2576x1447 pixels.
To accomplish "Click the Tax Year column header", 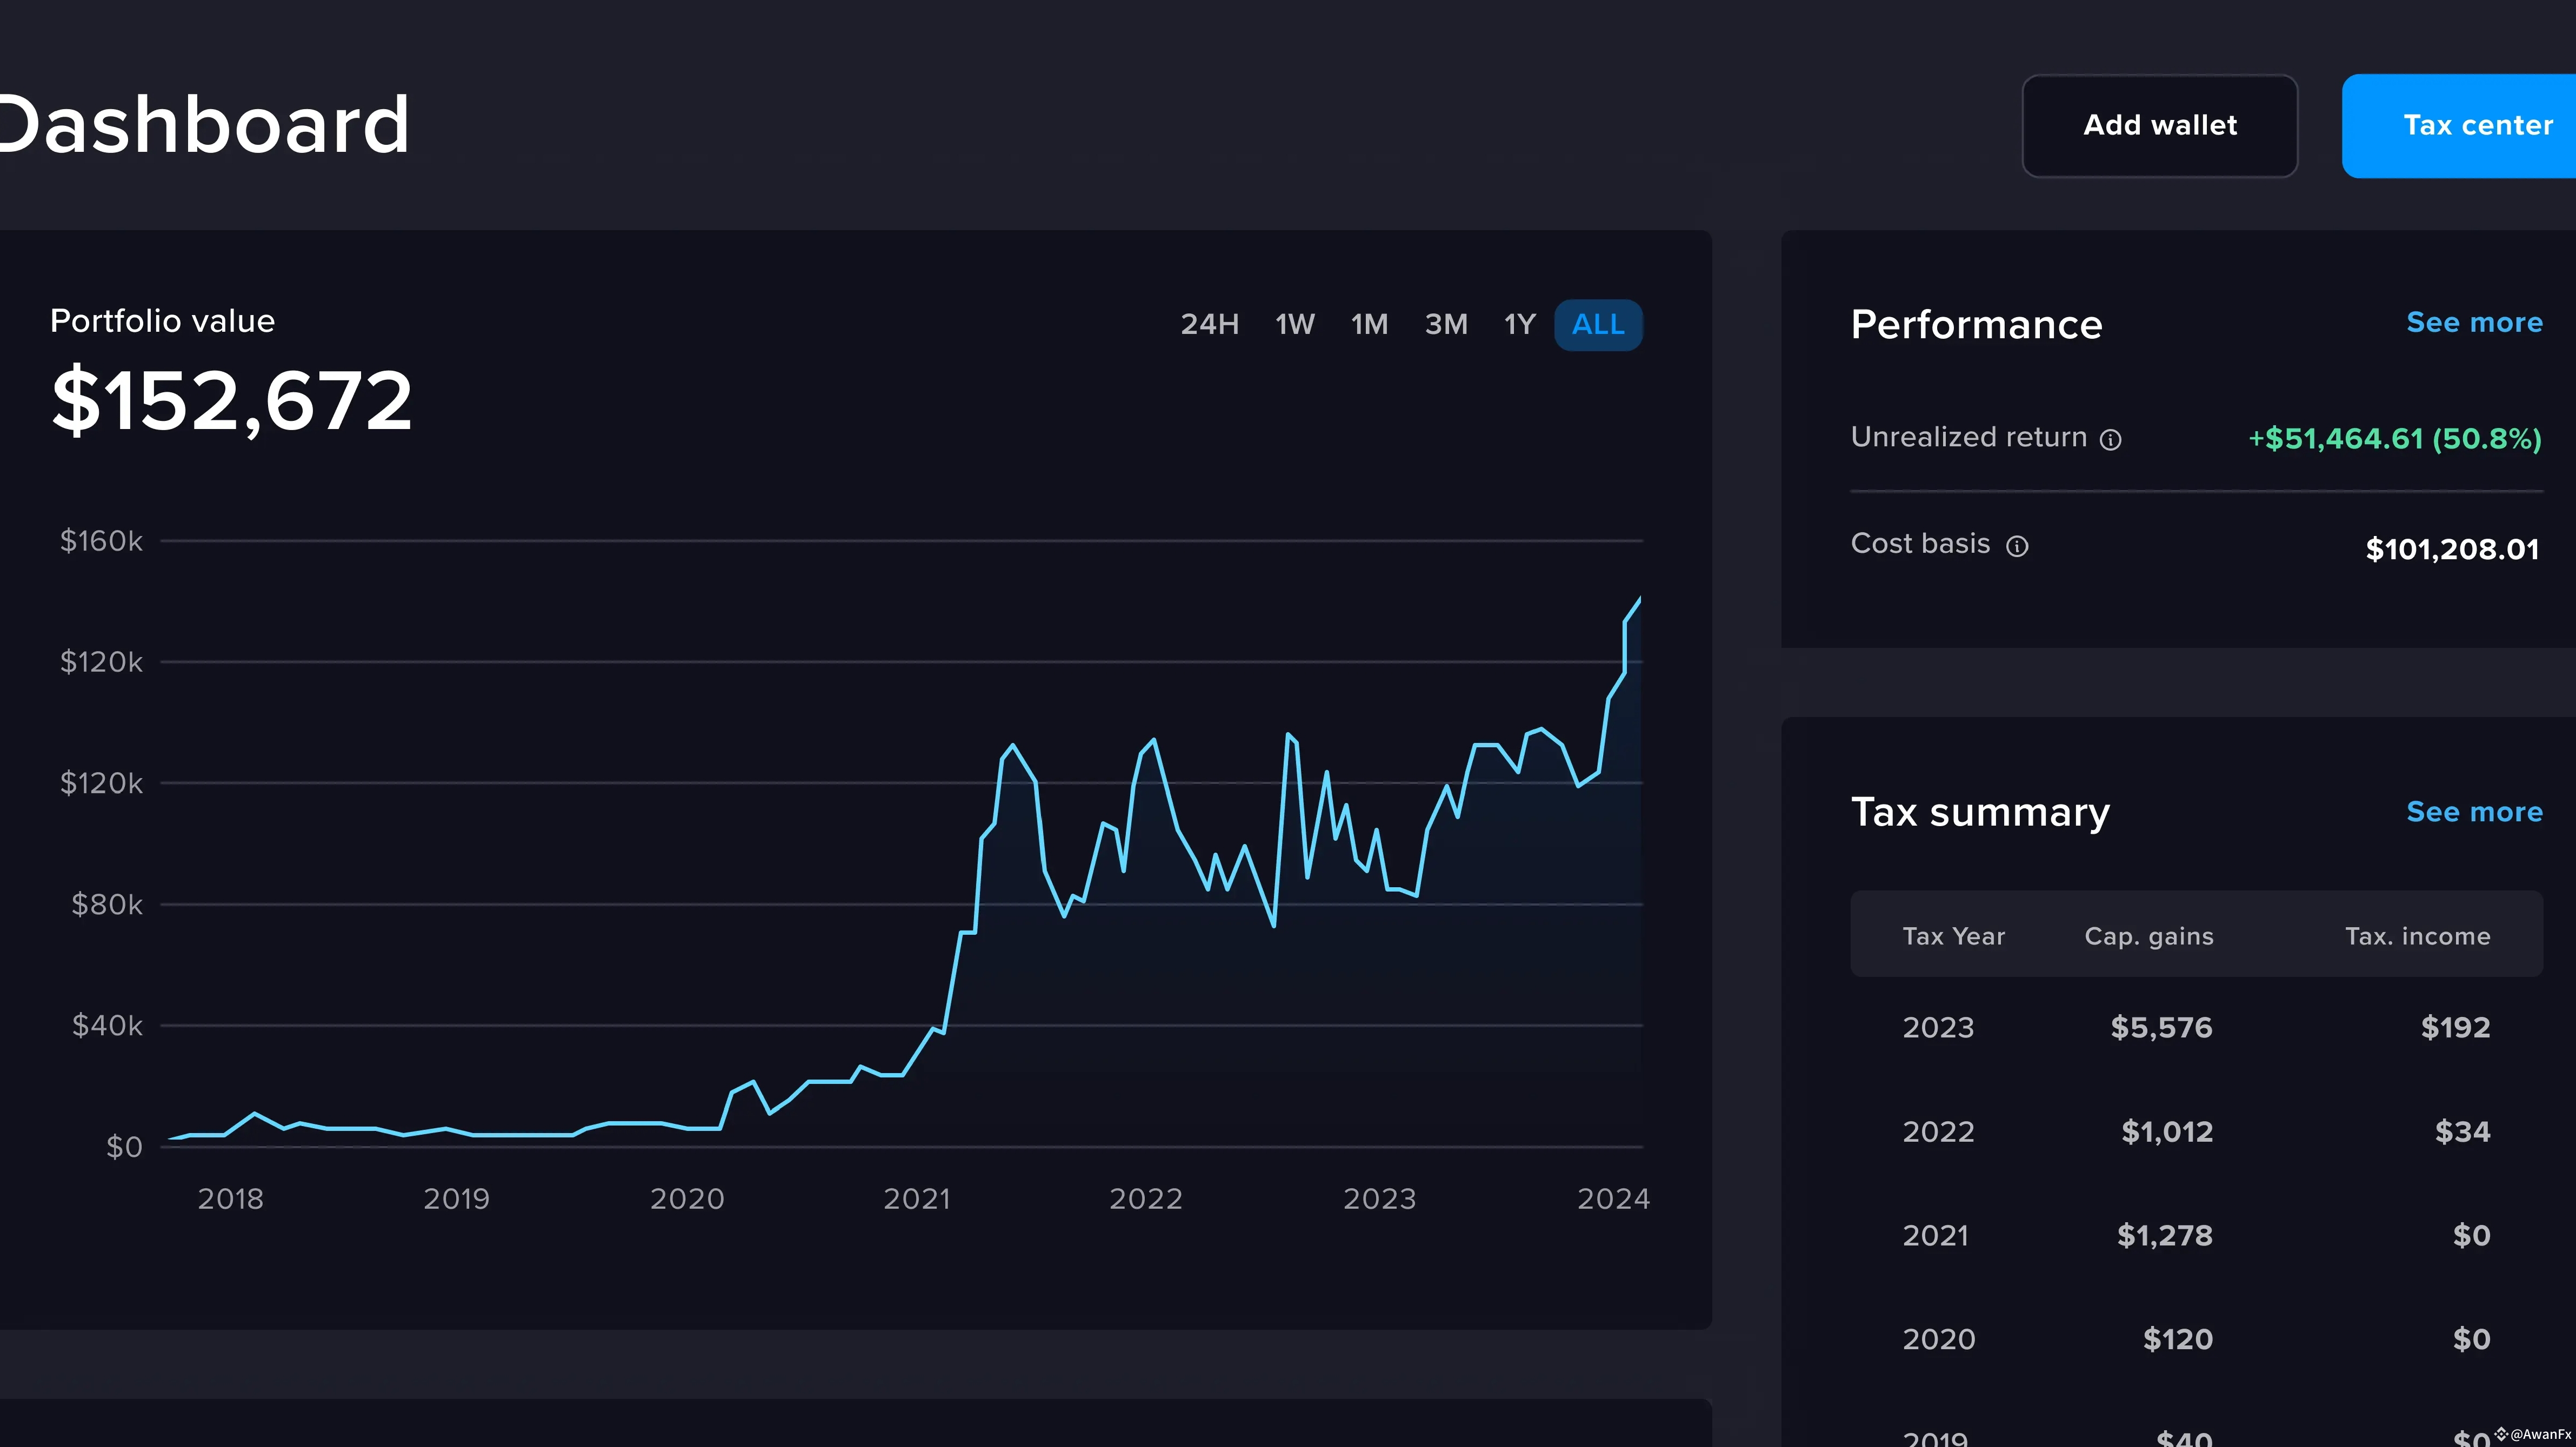I will (x=1953, y=937).
